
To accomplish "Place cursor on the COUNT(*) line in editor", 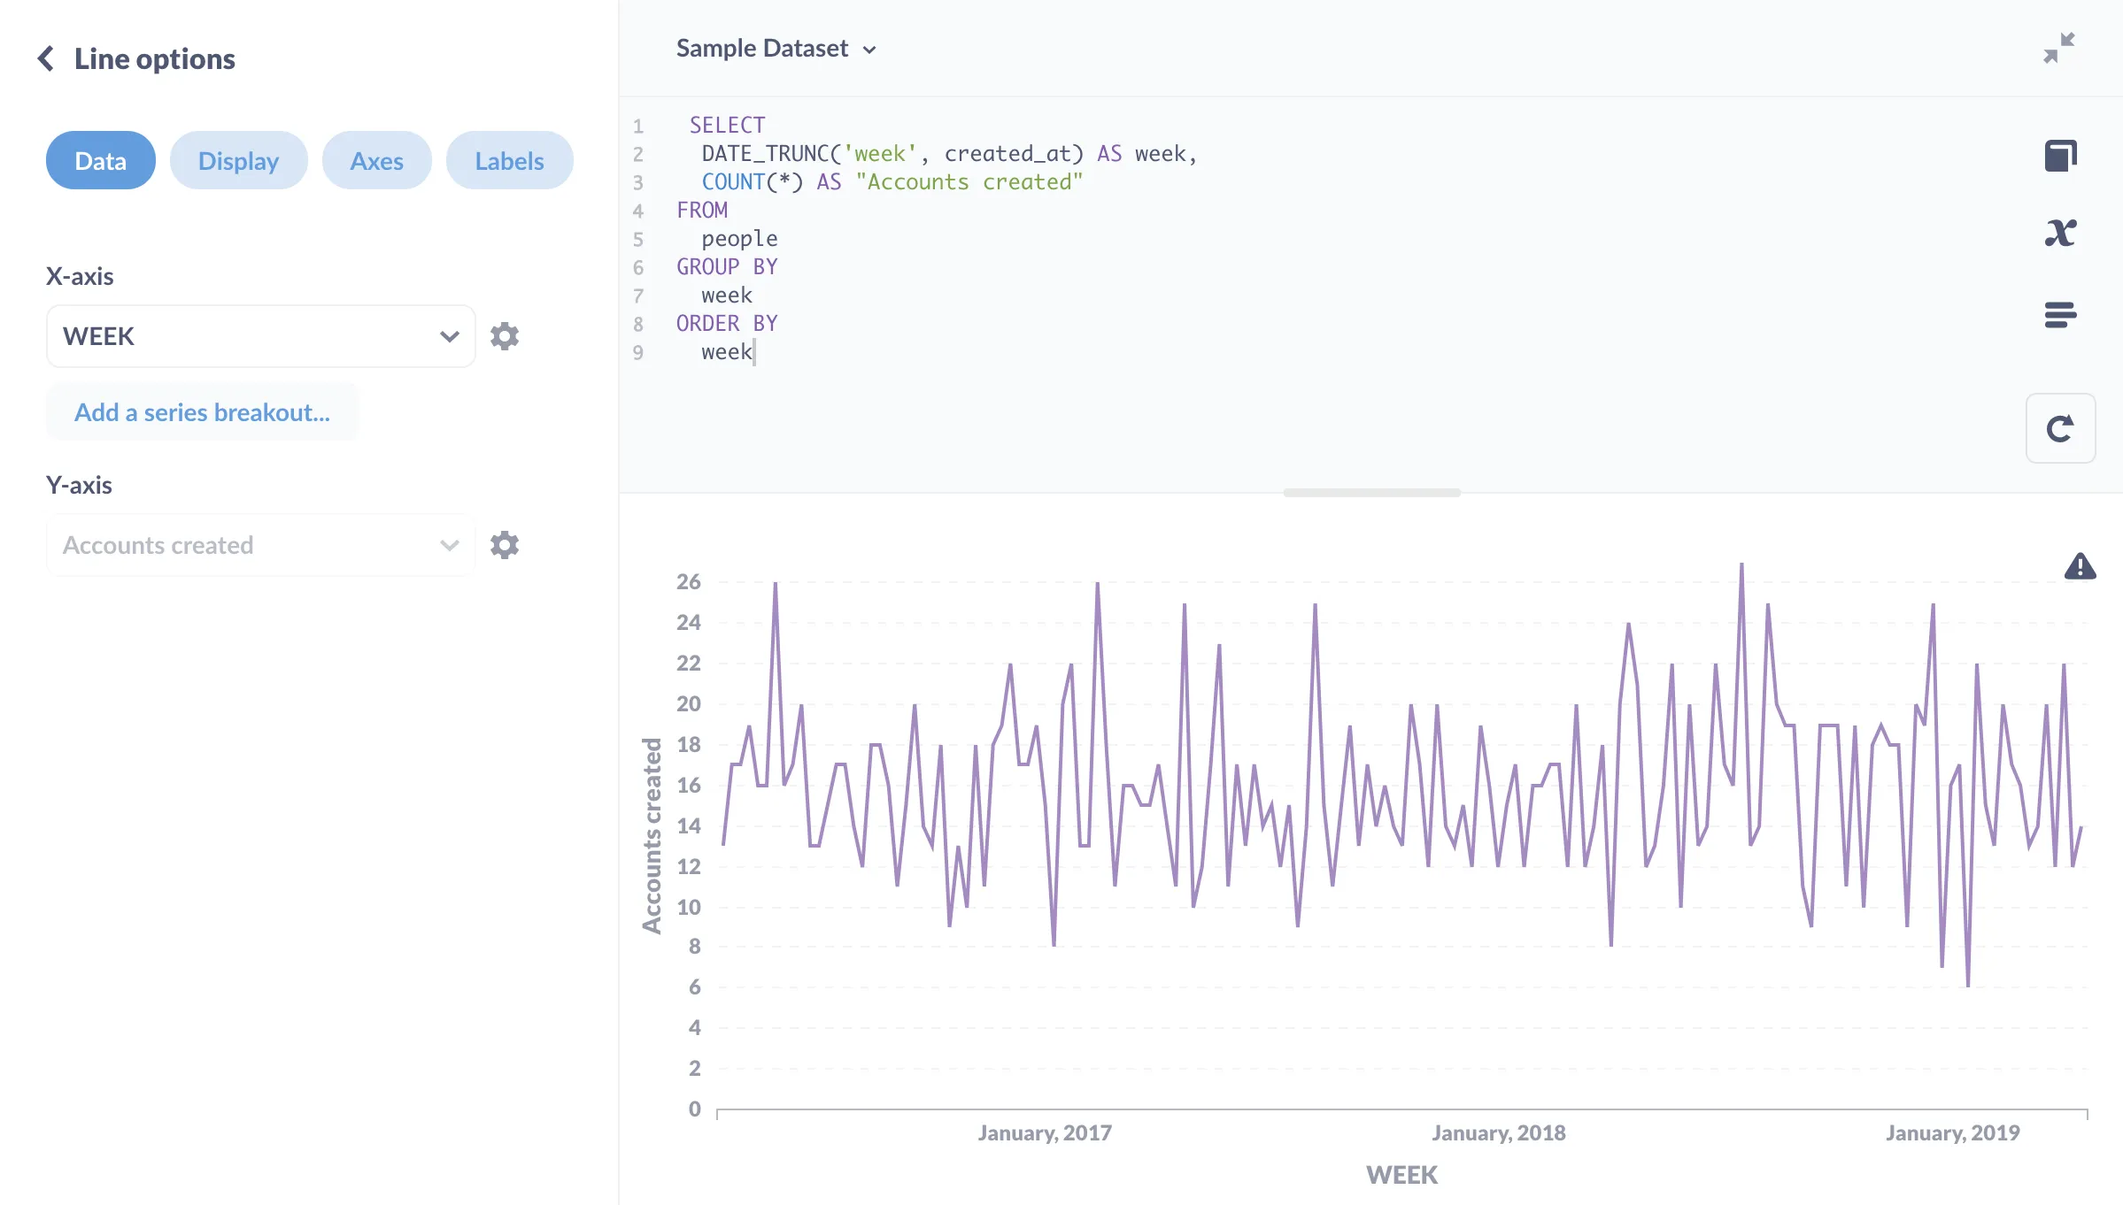I will 892,182.
